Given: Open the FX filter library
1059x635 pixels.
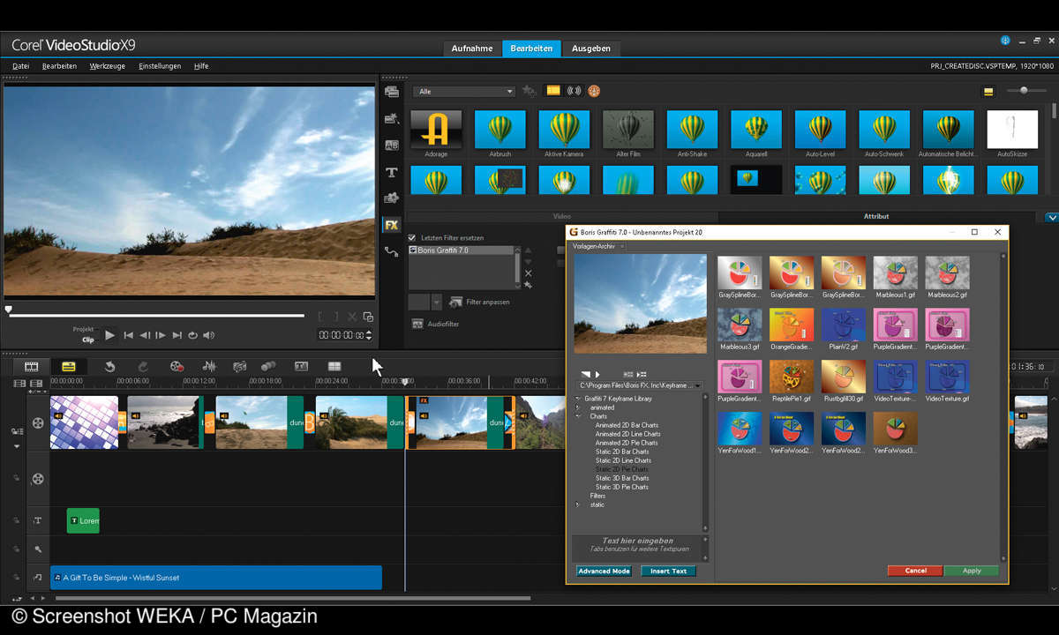Looking at the screenshot, I should pyautogui.click(x=391, y=225).
